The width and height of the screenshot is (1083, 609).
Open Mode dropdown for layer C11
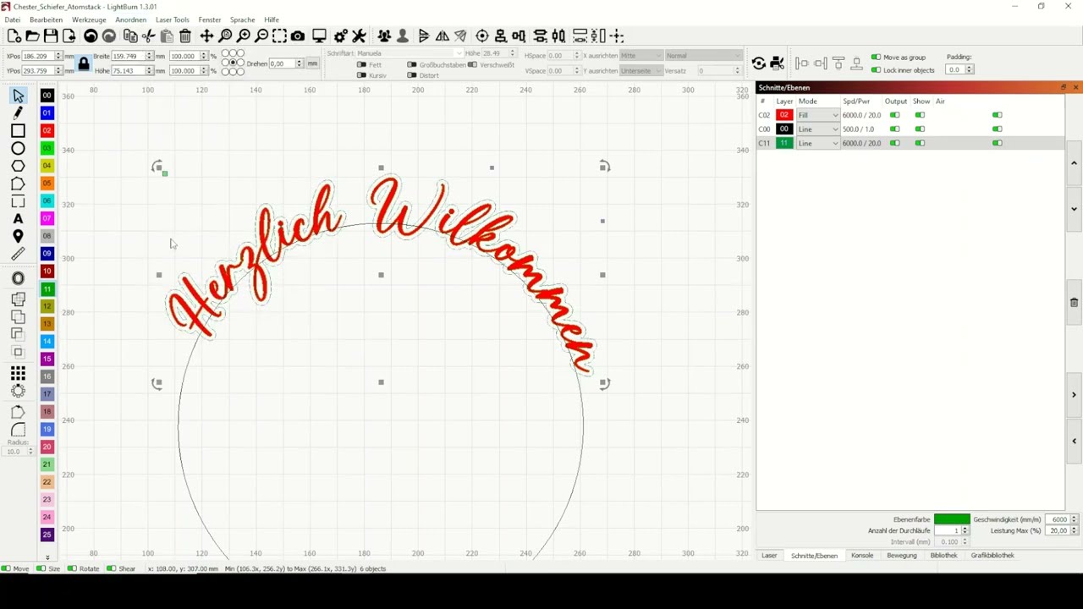click(817, 144)
